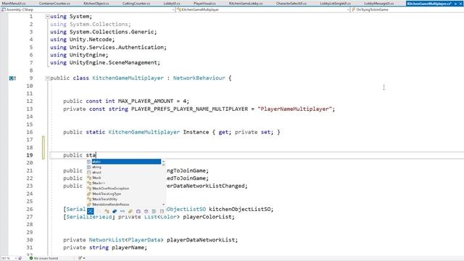The height and width of the screenshot is (261, 464).
Task: Click 'No issues found' status
Action: [x=46, y=258]
